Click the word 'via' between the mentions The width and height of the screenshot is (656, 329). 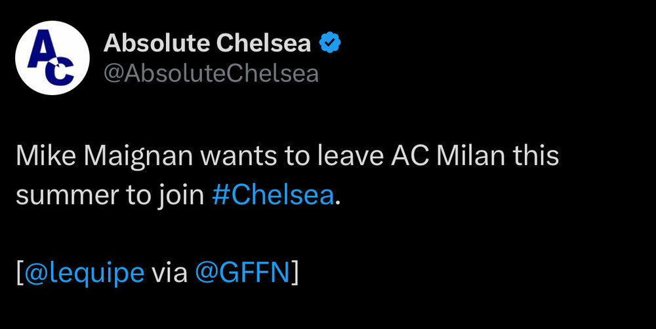click(169, 274)
